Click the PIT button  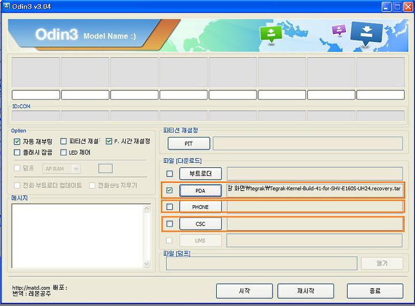(188, 143)
